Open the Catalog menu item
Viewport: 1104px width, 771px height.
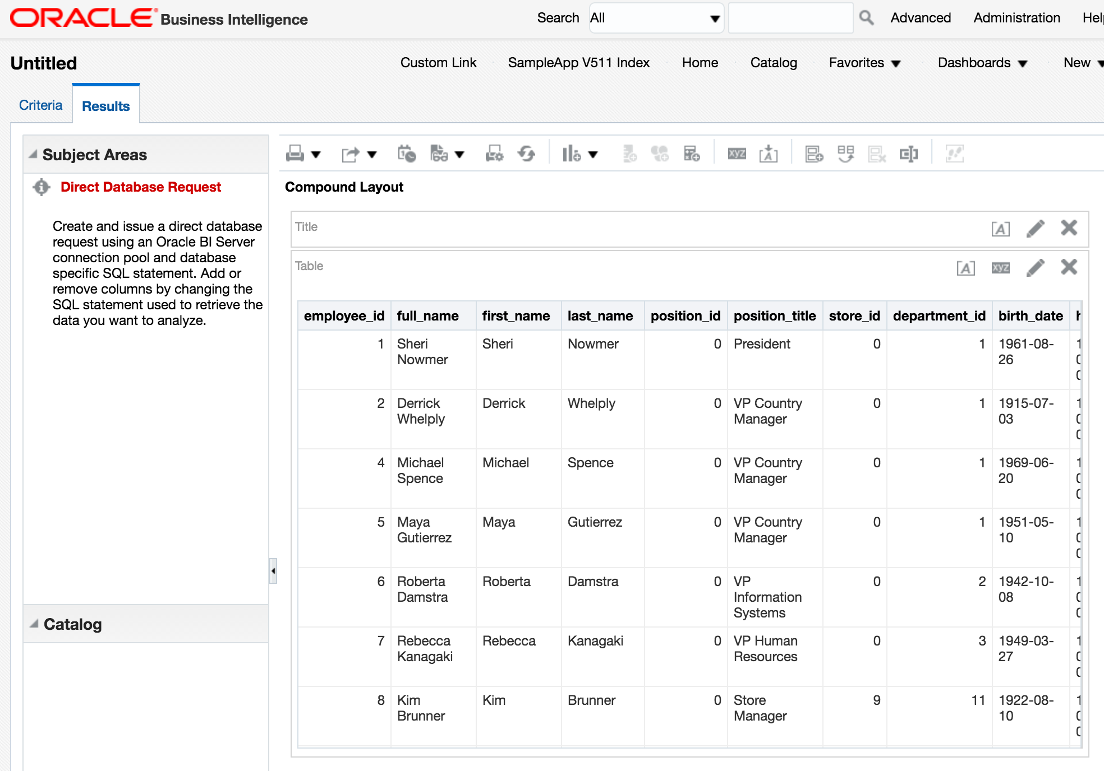pos(774,63)
